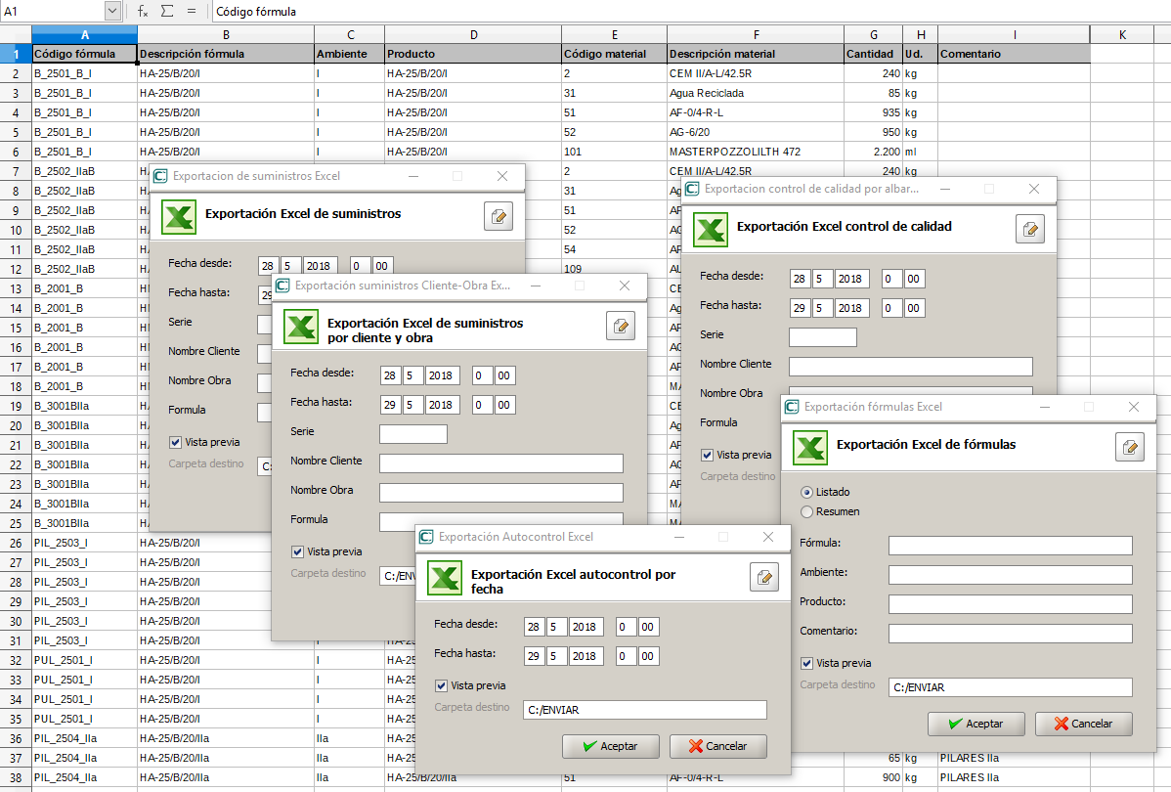Toggle Vista previa in Cliente-Obra dialog

tap(297, 552)
